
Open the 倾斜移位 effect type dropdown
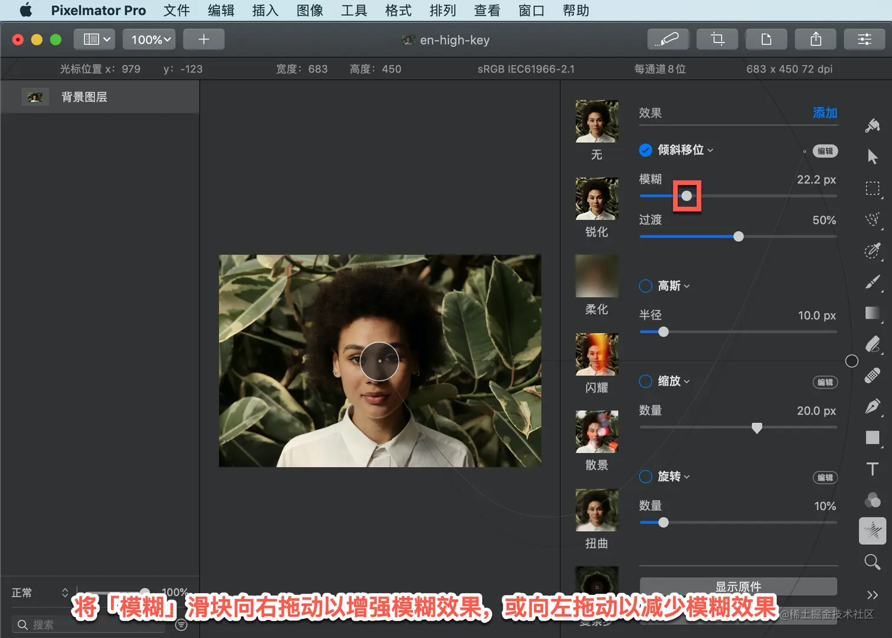tap(686, 150)
